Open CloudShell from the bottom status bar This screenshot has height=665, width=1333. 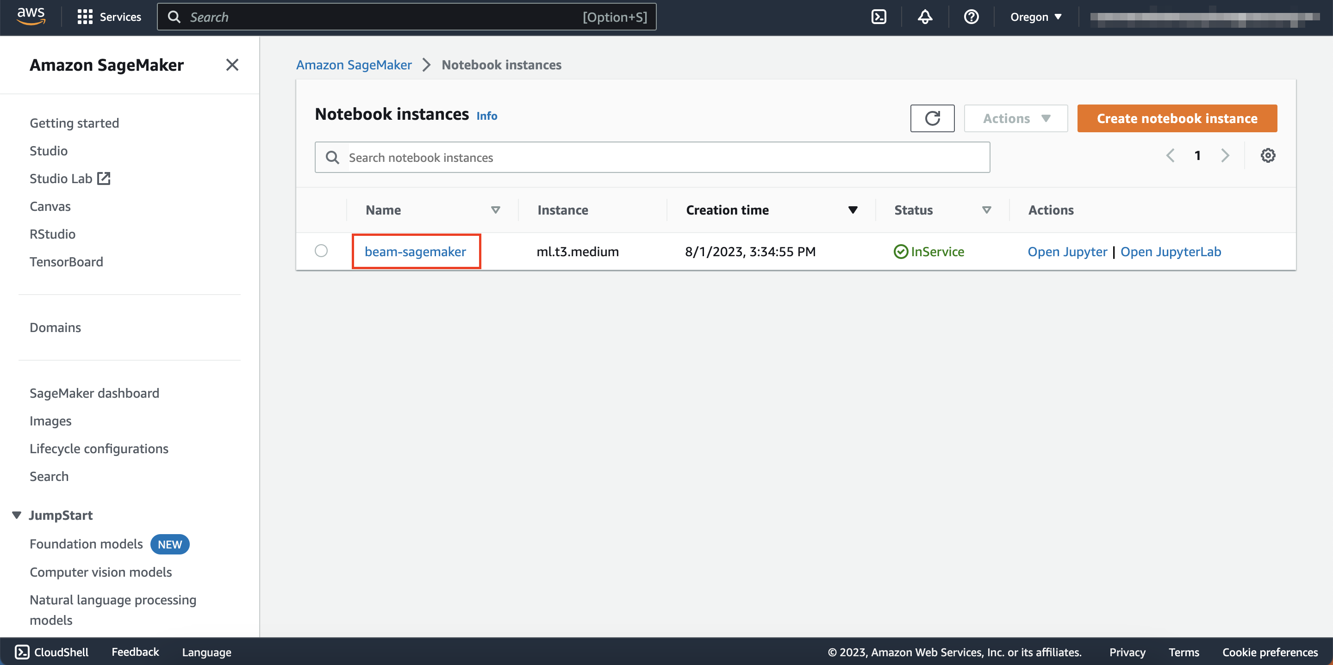51,652
